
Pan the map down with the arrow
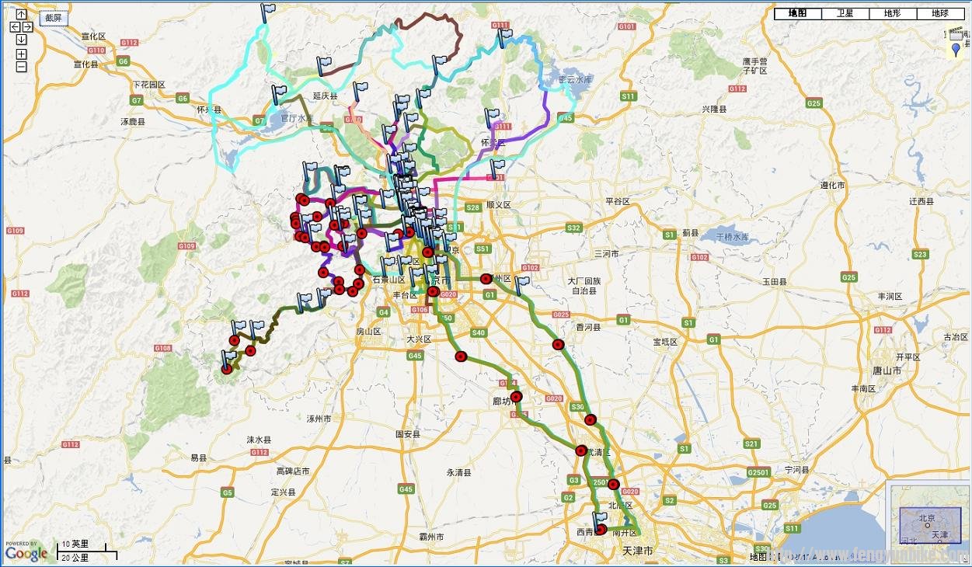pyautogui.click(x=21, y=40)
